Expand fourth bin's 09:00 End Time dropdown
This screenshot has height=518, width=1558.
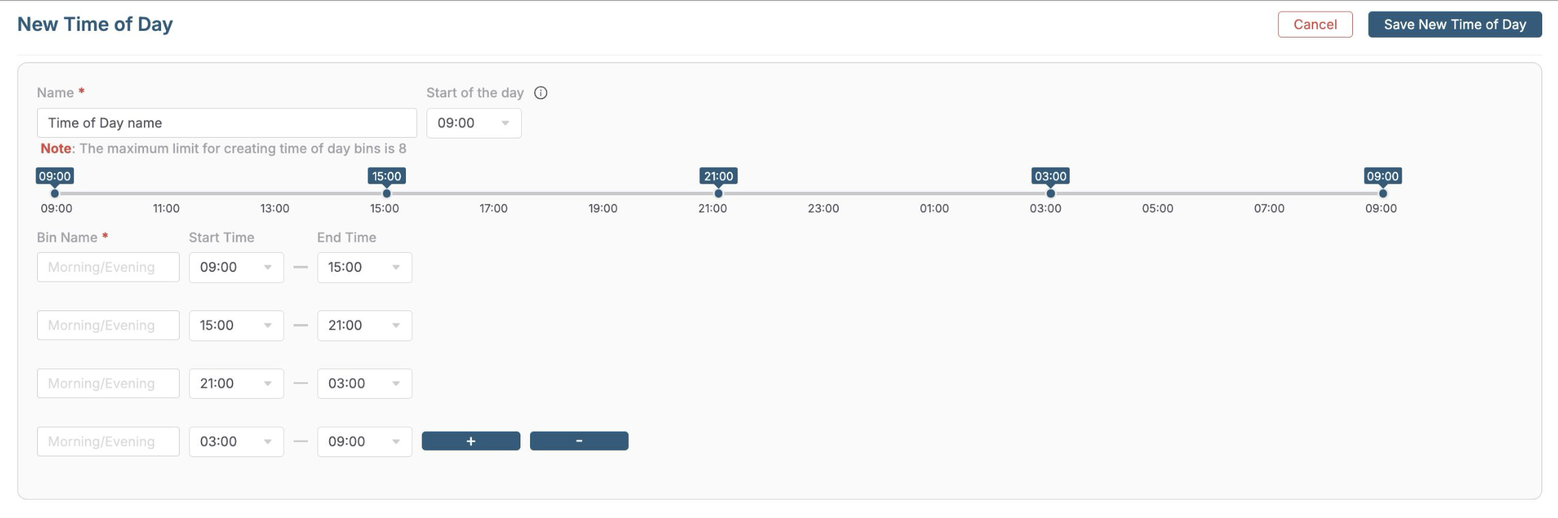[364, 442]
